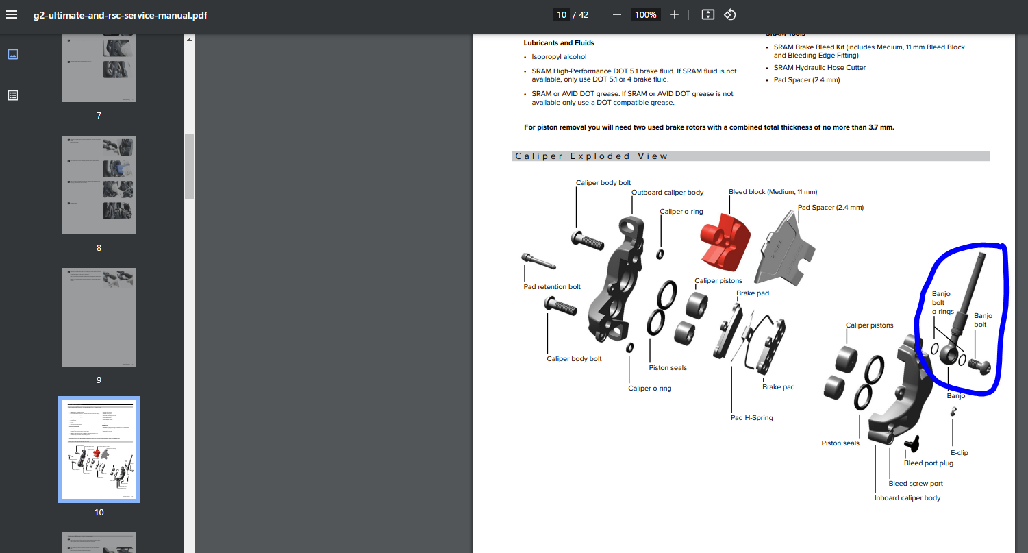The image size is (1028, 553).
Task: Toggle the fit to page button
Action: click(x=708, y=14)
